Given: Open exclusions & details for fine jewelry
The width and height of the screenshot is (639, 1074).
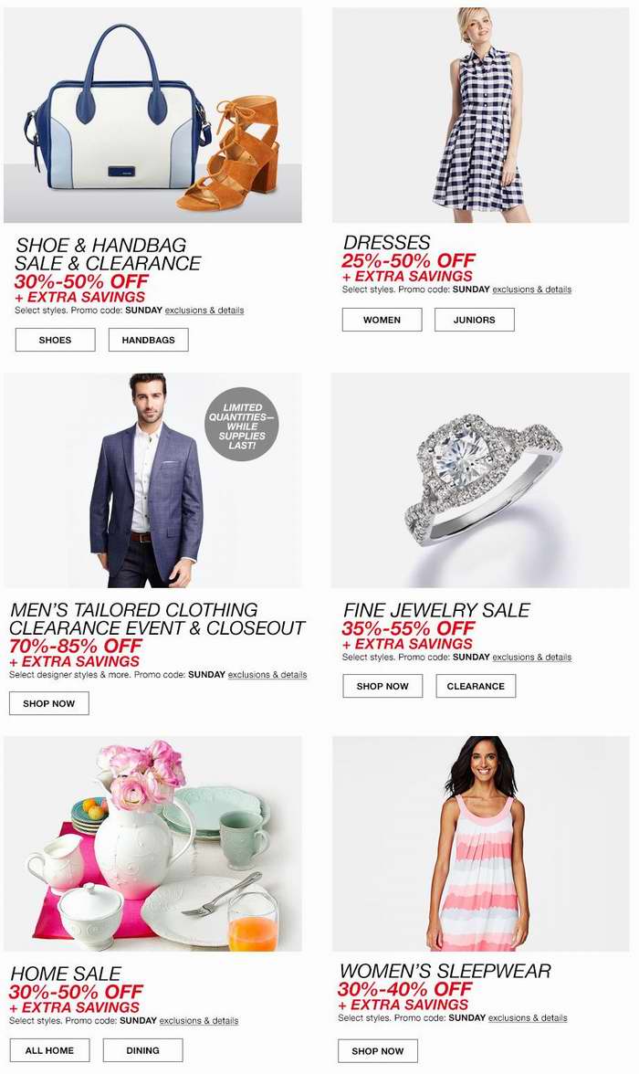Looking at the screenshot, I should pos(531,658).
